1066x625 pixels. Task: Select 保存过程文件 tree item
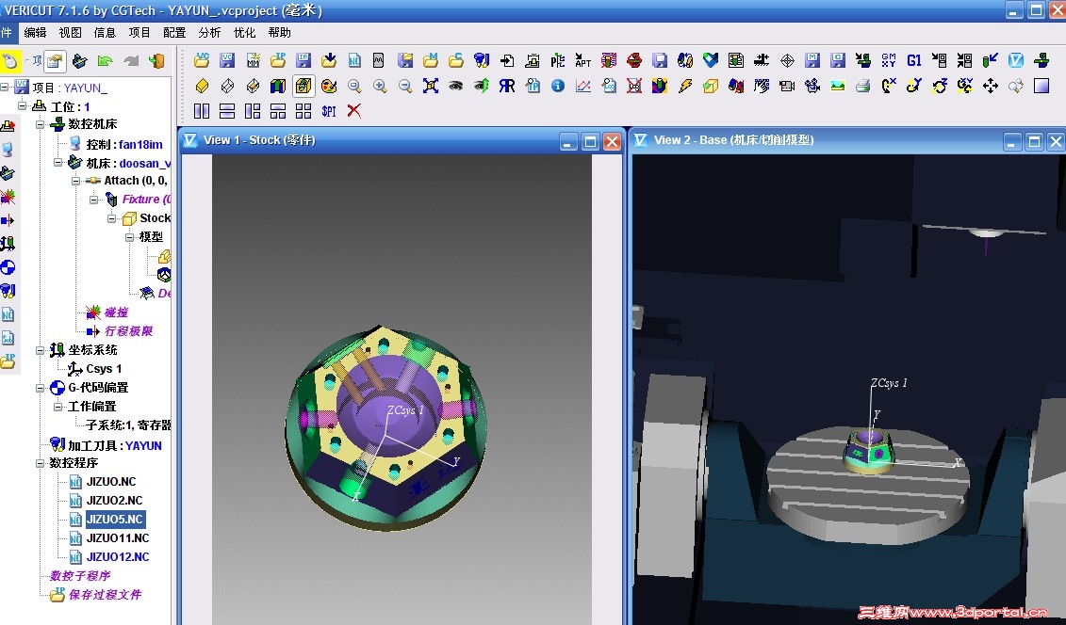[105, 595]
